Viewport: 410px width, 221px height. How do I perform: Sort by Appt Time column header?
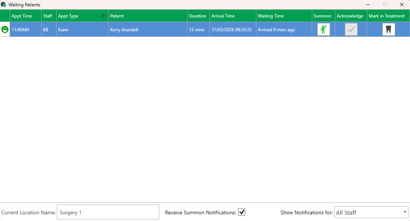[22, 16]
